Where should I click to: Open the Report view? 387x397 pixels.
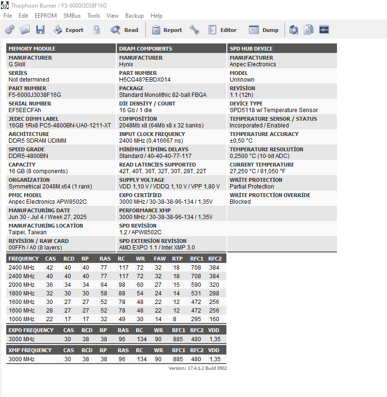(167, 30)
